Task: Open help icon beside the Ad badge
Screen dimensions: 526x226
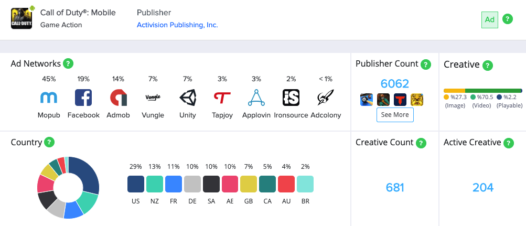Action: [508, 19]
